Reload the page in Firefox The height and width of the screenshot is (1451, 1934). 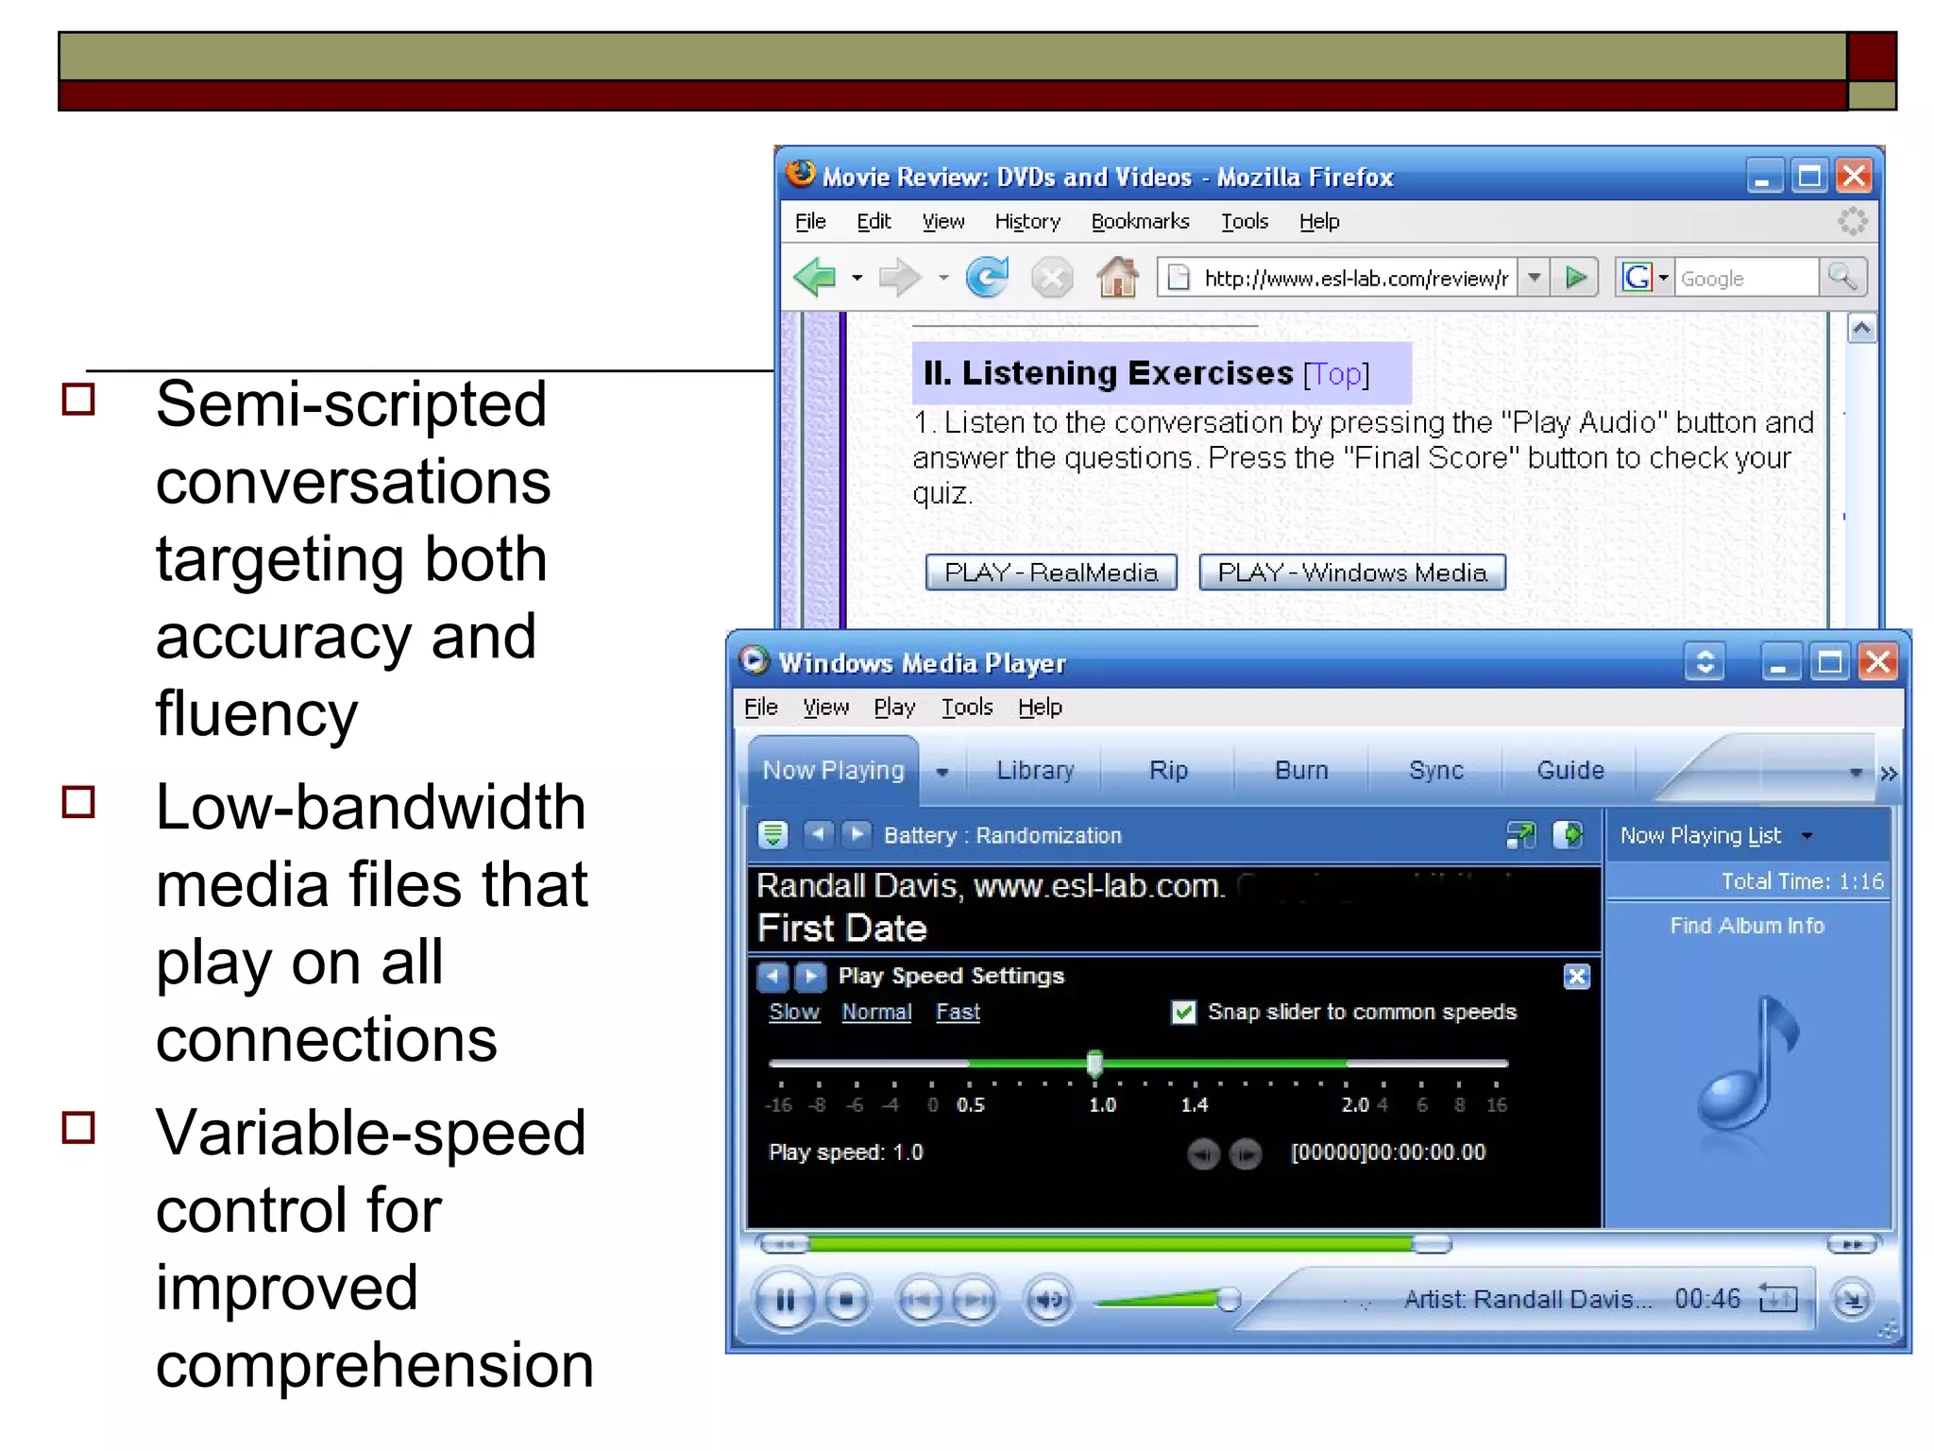(x=988, y=278)
